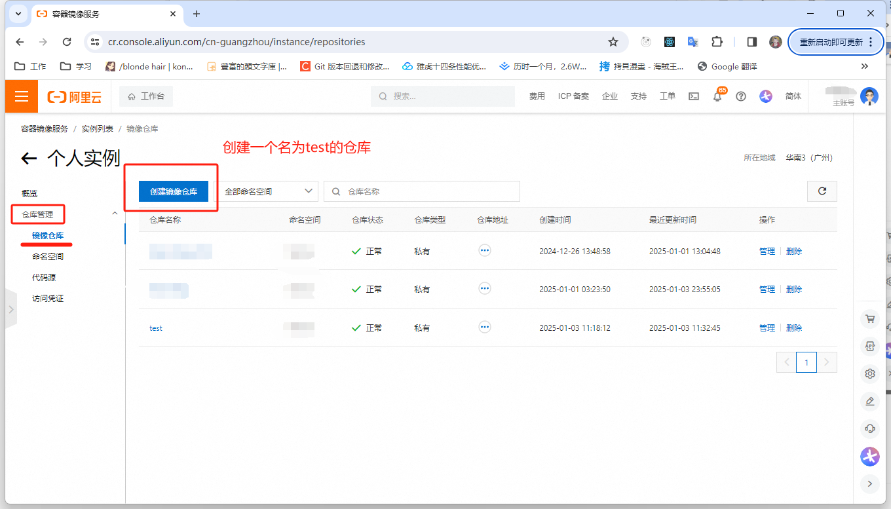Expand the right side toolbar arrow
The height and width of the screenshot is (509, 891).
point(869,484)
